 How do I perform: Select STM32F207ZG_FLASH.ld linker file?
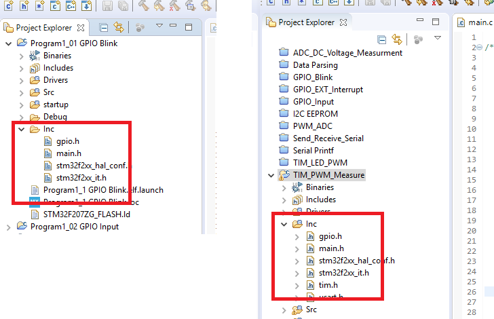(x=87, y=214)
